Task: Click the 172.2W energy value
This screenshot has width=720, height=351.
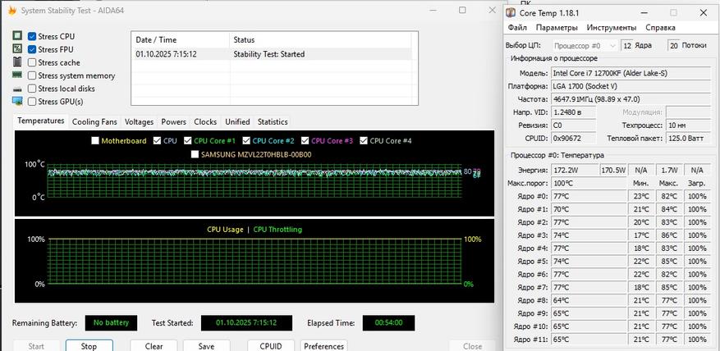Action: click(573, 171)
